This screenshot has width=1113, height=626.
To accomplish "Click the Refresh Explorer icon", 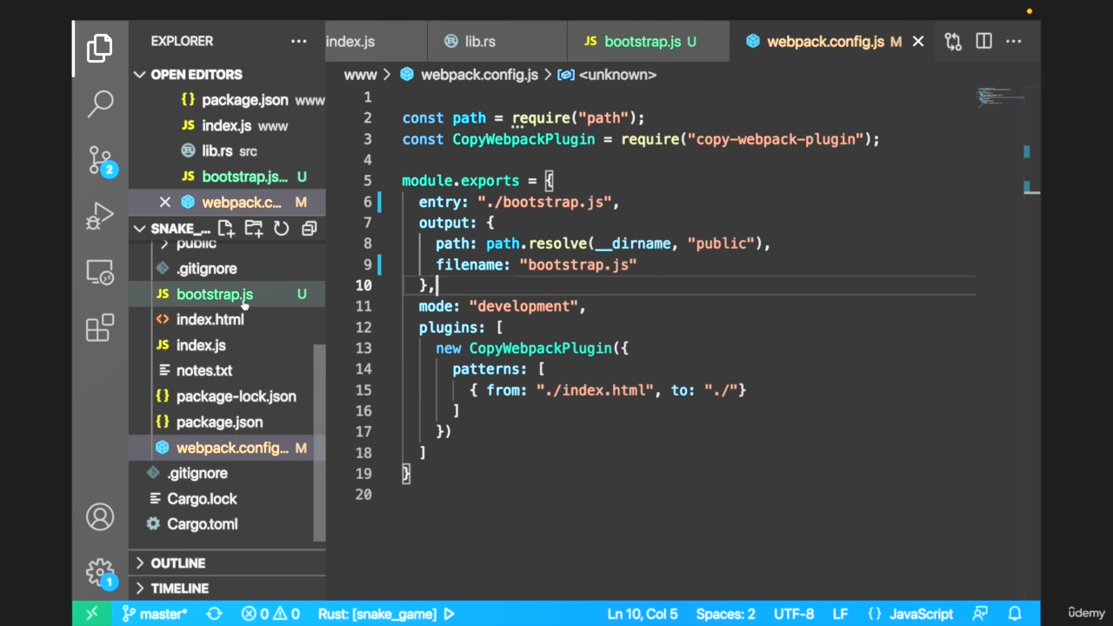I will (281, 229).
